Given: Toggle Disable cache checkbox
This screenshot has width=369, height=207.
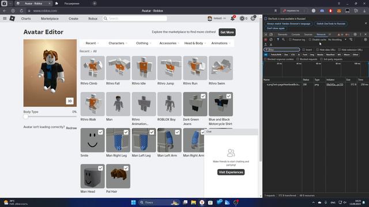Looking at the screenshot, I should (x=310, y=40).
